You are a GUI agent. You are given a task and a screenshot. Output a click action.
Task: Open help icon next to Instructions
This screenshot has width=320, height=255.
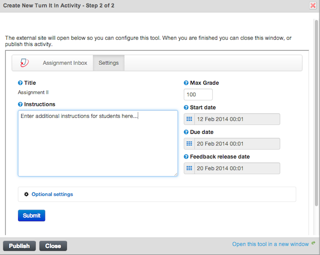click(x=20, y=104)
